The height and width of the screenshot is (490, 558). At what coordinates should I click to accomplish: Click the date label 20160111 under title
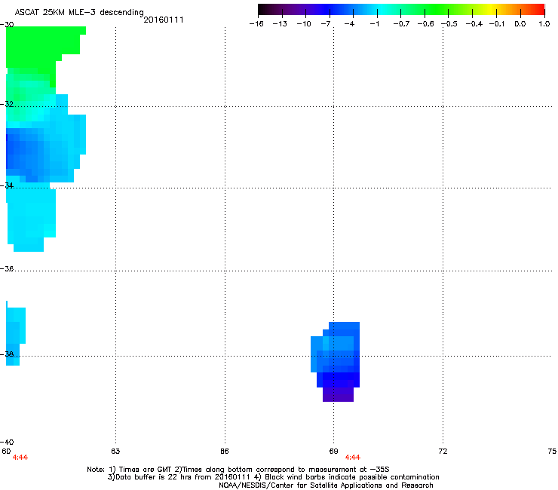click(164, 20)
